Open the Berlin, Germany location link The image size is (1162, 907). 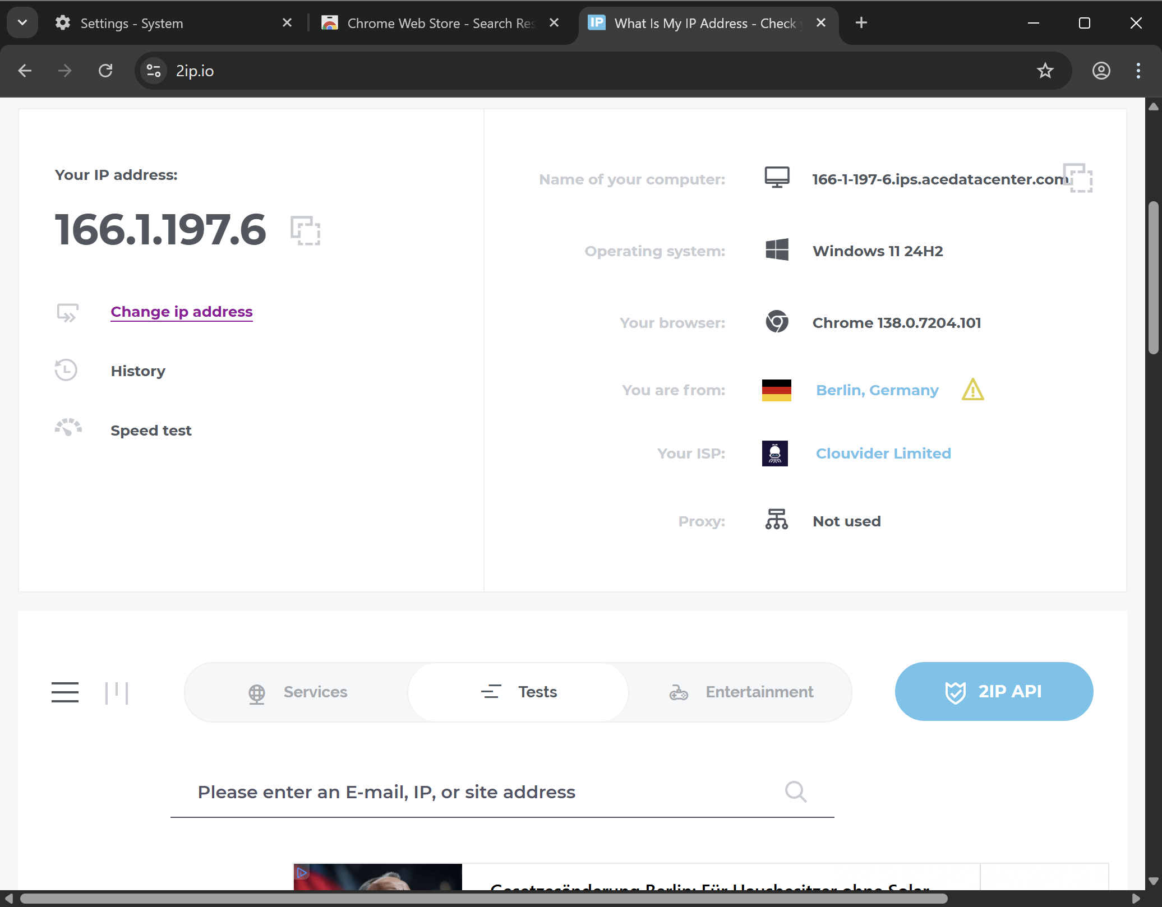point(877,390)
